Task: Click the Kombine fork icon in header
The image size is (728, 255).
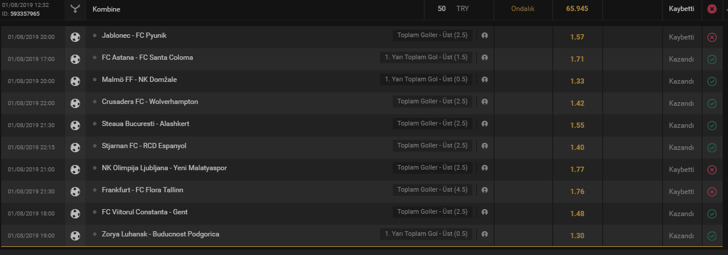Action: 75,9
